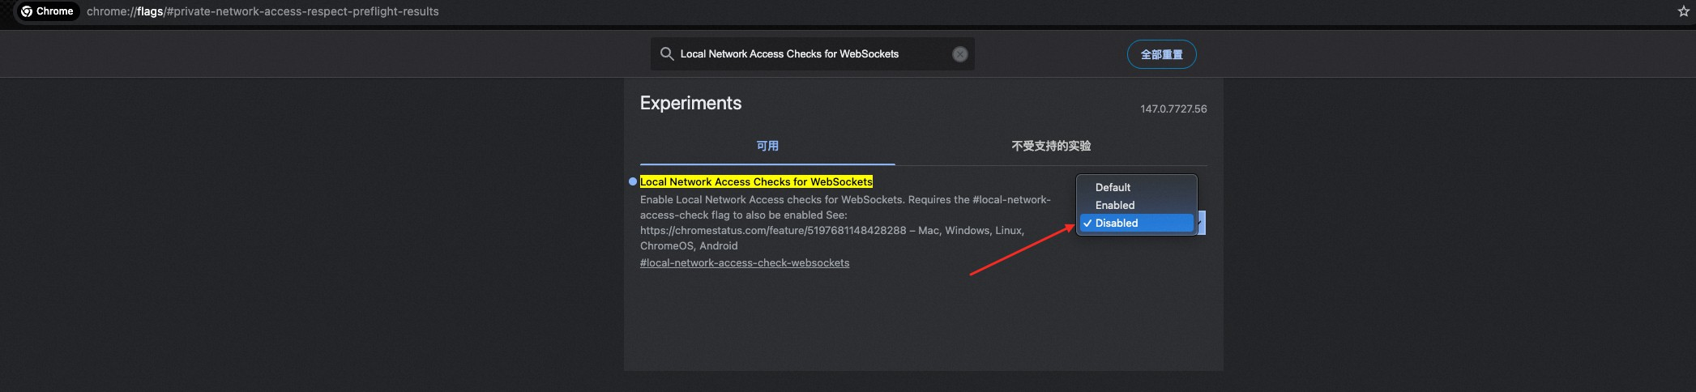This screenshot has height=392, width=1696.
Task: Click the blue modified-flag dot indicator
Action: (x=633, y=182)
